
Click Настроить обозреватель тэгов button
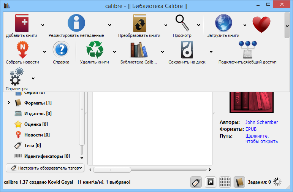45,168
